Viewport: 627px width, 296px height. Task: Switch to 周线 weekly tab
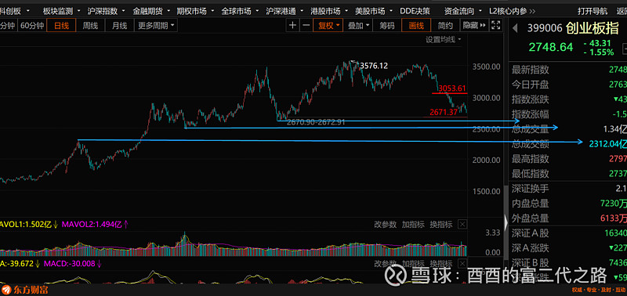coord(90,26)
